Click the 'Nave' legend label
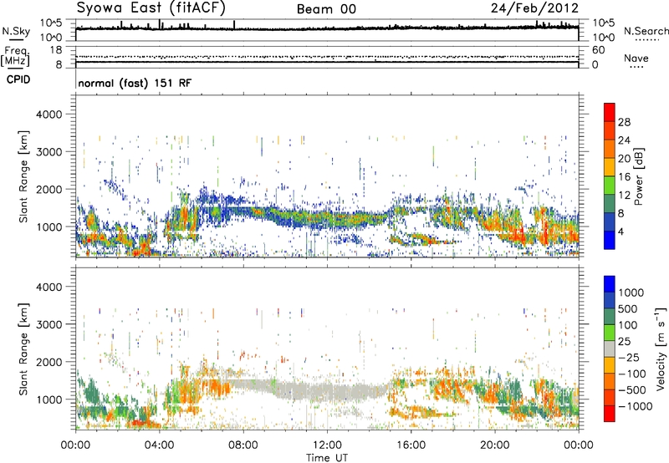 pos(636,59)
